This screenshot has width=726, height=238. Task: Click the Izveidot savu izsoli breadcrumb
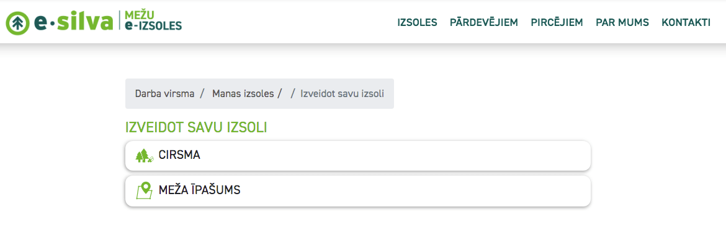coord(342,93)
